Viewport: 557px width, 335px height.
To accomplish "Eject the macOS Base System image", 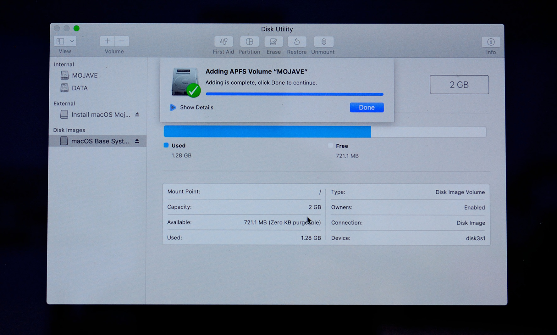I will (137, 141).
